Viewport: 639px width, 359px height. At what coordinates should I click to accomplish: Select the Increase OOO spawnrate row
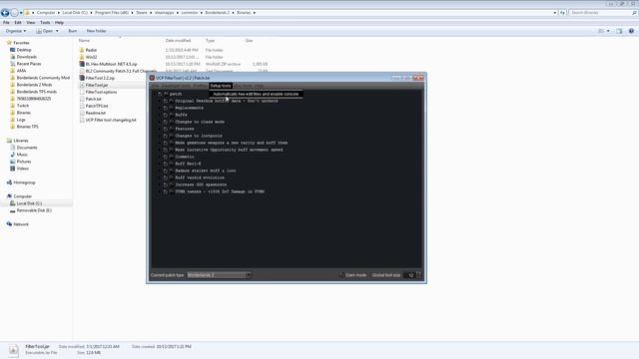tap(201, 184)
